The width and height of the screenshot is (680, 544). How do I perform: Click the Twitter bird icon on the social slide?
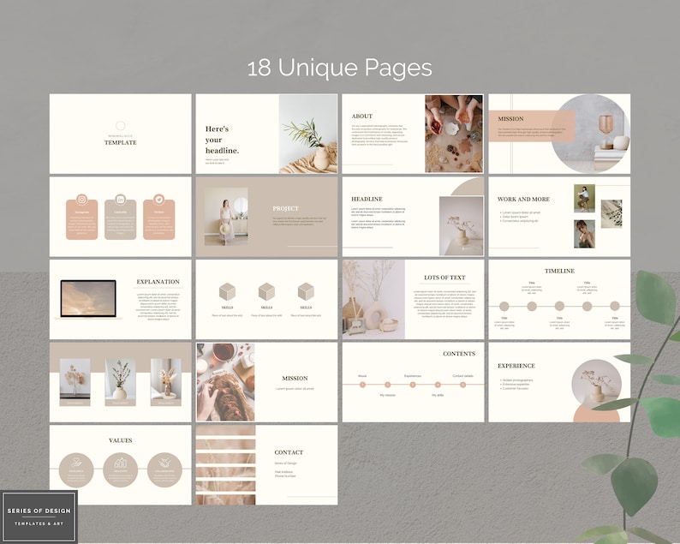pyautogui.click(x=159, y=200)
